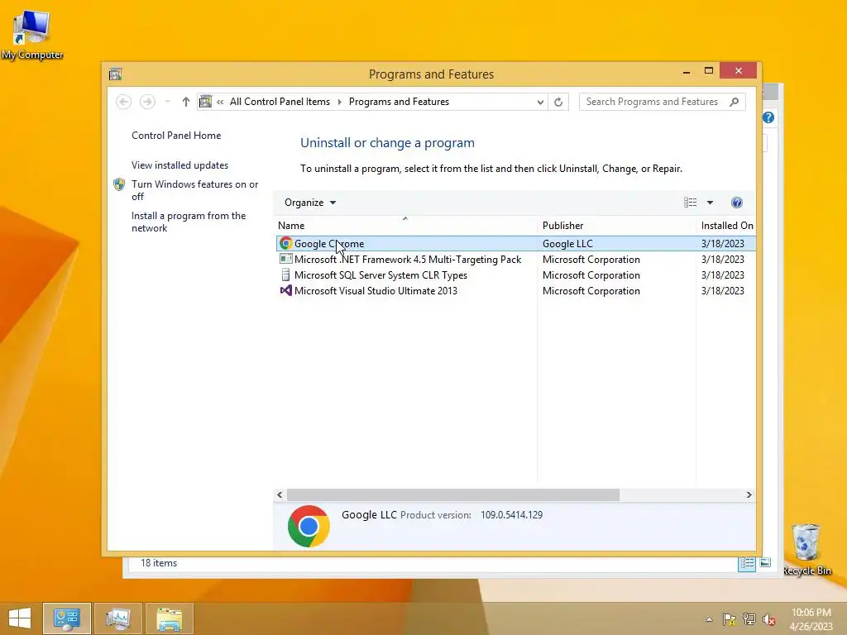Open Turn Windows features on or off
This screenshot has width=847, height=635.
194,190
